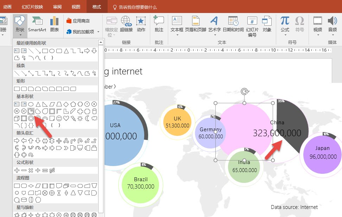Image resolution: width=342 pixels, height=217 pixels.
Task: Insert an object with 对象
Action: 267,24
